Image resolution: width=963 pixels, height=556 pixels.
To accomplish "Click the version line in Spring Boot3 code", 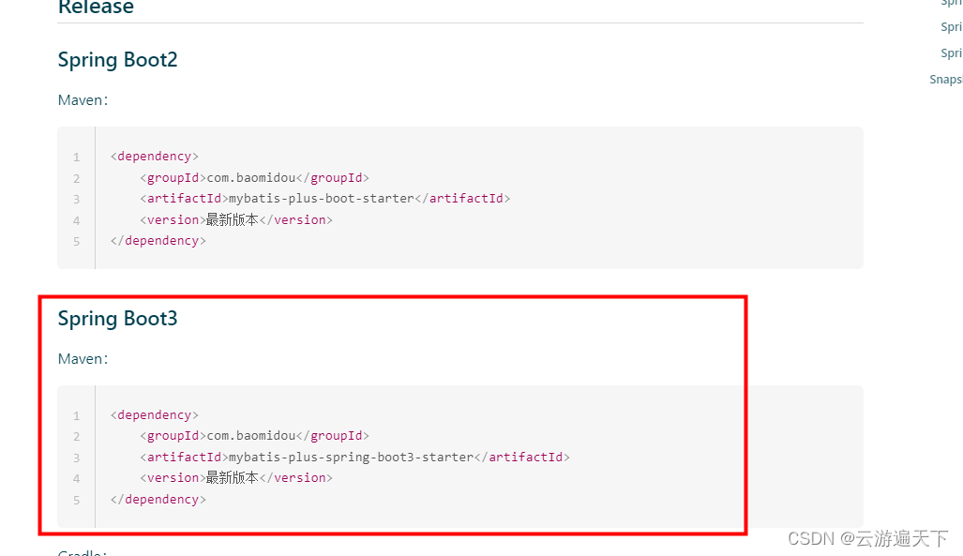I will pos(236,478).
